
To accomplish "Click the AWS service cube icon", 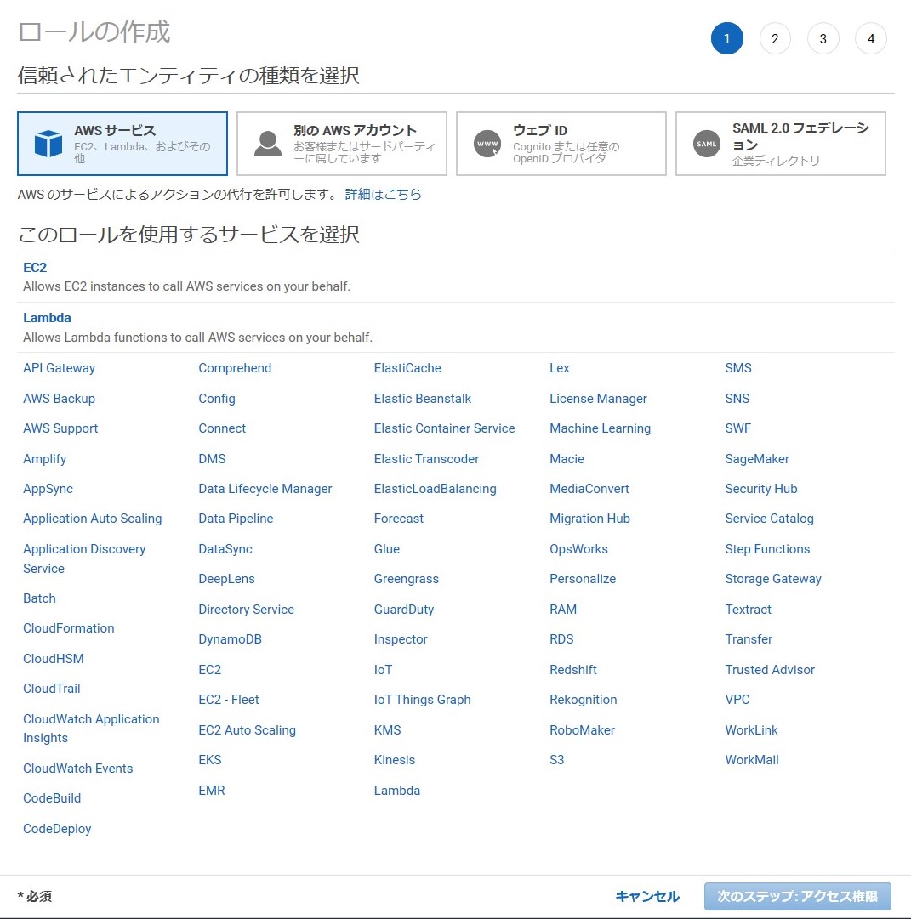I will pyautogui.click(x=48, y=144).
